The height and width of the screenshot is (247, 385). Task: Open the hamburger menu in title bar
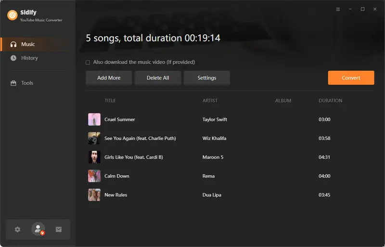[x=338, y=9]
